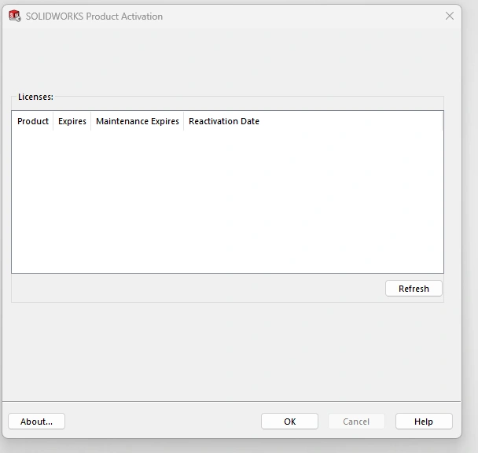Open Help for product activation

424,422
